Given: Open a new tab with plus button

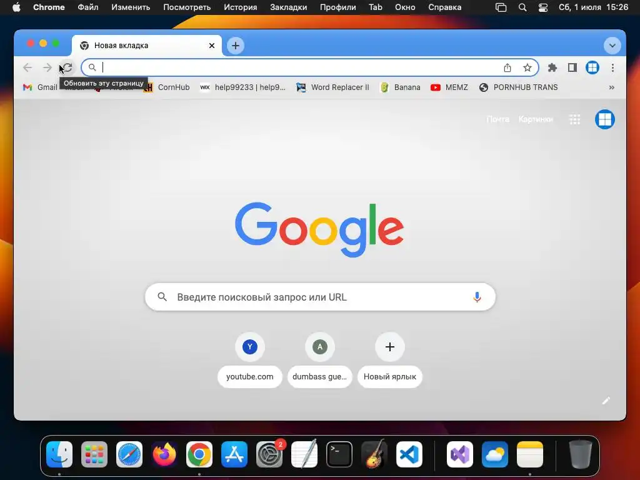Looking at the screenshot, I should [x=236, y=46].
